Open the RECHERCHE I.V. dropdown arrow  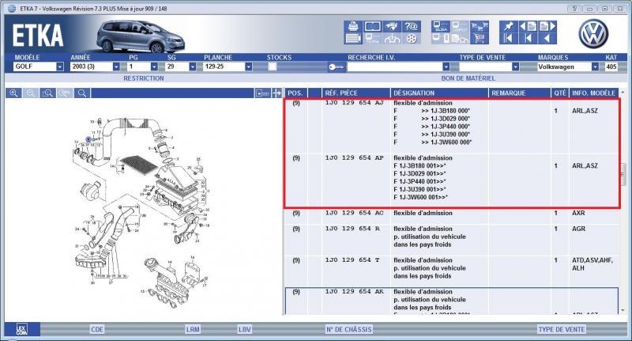click(x=446, y=66)
